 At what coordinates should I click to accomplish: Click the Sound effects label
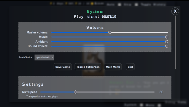[x=38, y=46]
